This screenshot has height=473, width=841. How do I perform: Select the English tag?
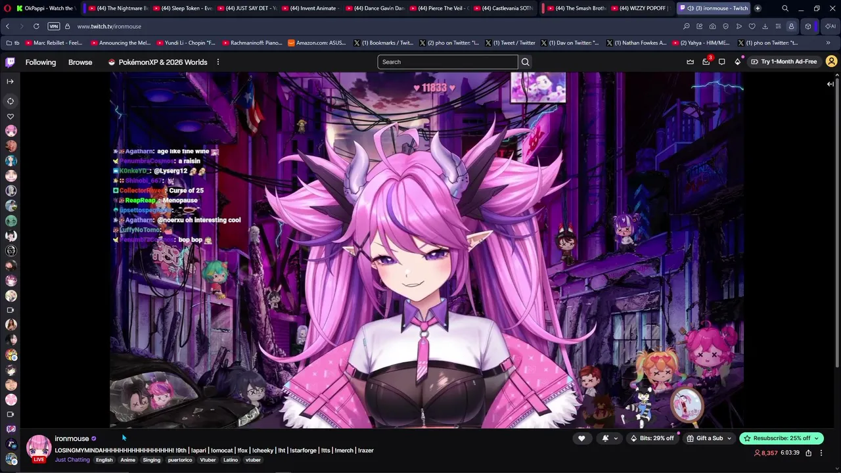tap(104, 460)
